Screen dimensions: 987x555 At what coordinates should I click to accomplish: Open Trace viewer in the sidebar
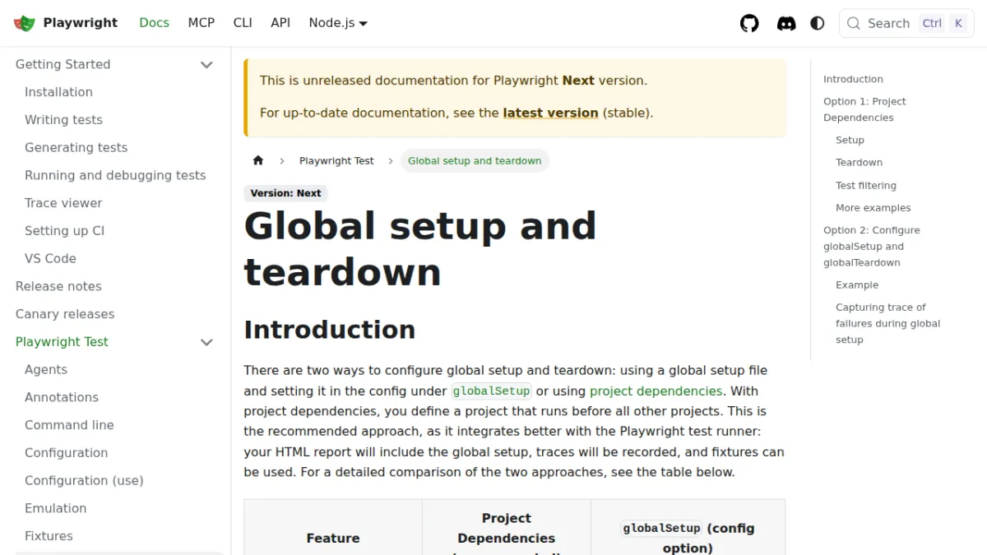(63, 203)
